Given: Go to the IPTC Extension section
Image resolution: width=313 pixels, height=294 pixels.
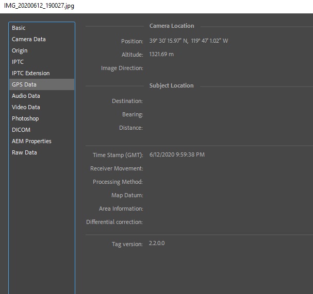Looking at the screenshot, I should [31, 73].
